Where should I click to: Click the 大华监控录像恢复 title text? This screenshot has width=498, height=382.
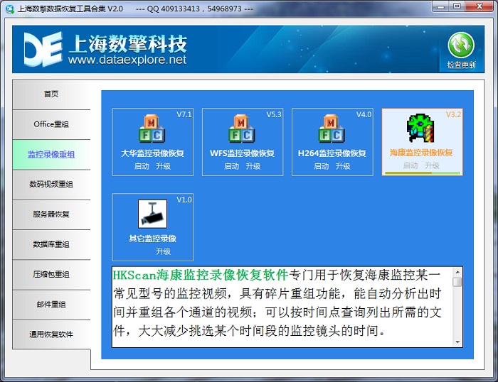coord(152,153)
